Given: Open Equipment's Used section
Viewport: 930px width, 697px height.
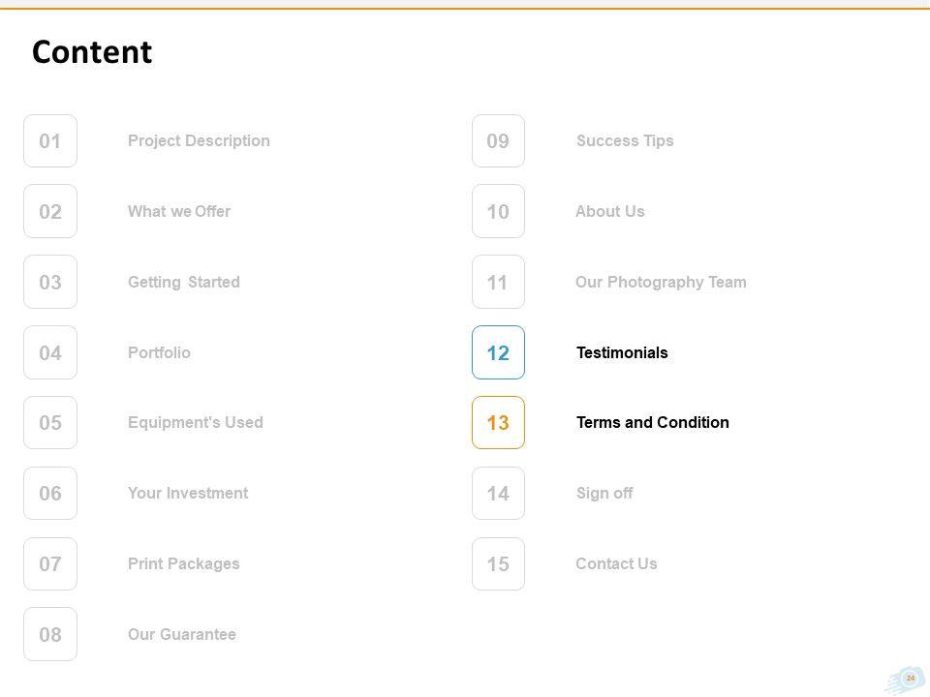Looking at the screenshot, I should (x=196, y=422).
